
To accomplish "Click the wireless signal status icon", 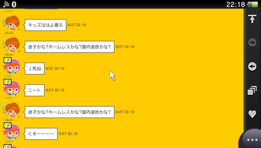I will coord(6,4).
